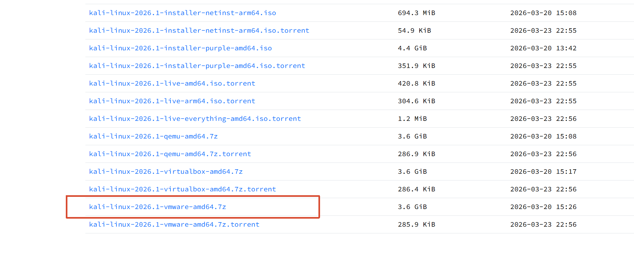Select the 286.9 KiB size value
634x268 pixels.
(416, 154)
